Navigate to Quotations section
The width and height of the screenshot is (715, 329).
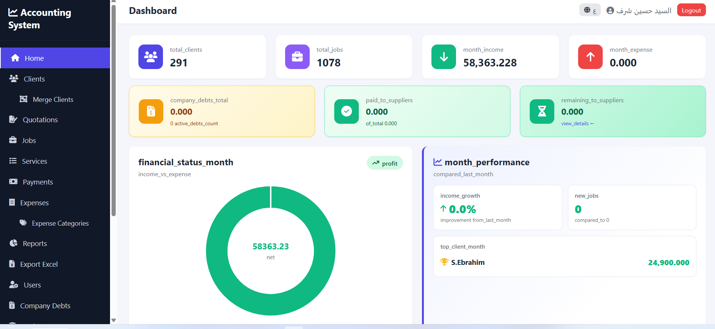55,120
